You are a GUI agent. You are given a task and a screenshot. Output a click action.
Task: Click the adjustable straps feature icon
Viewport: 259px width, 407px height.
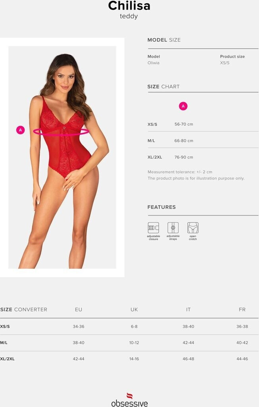point(173,228)
